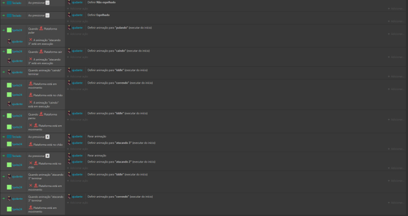Image resolution: width=408 pixels, height=216 pixels.
Task: Click the platform behavior icon in "Quando Plataforma cair"
Action: pyautogui.click(x=41, y=51)
